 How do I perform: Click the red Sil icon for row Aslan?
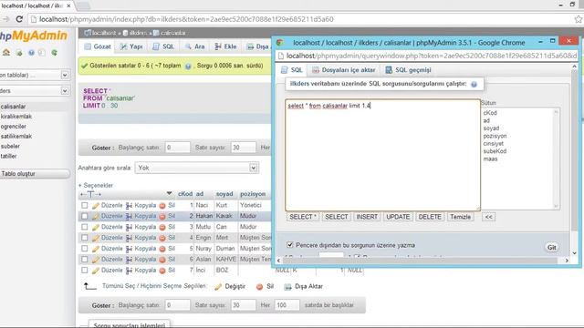(162, 260)
